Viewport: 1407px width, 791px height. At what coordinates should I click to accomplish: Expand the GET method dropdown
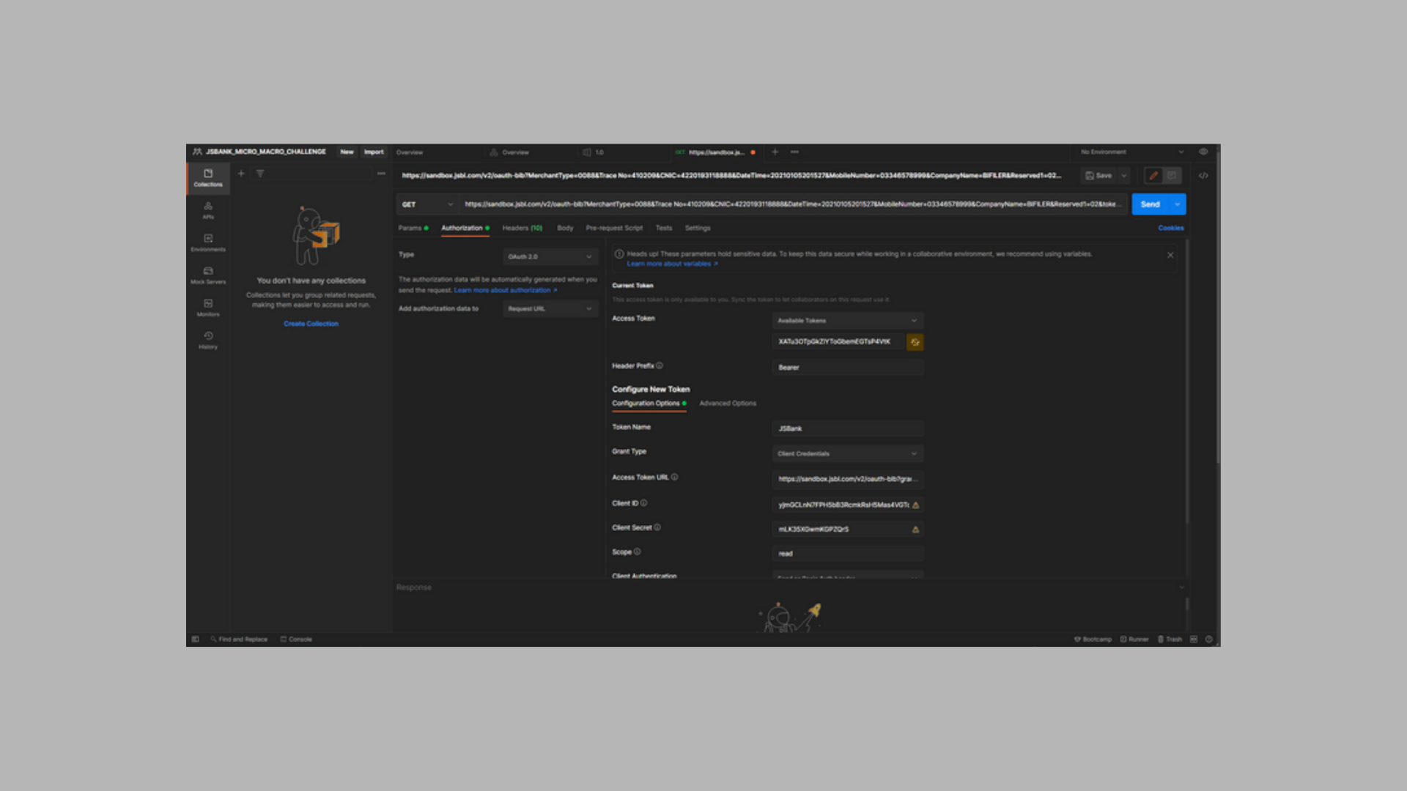click(x=427, y=204)
